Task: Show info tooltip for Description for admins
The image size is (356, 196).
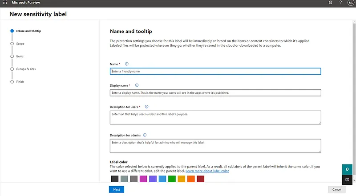Action: pyautogui.click(x=145, y=135)
